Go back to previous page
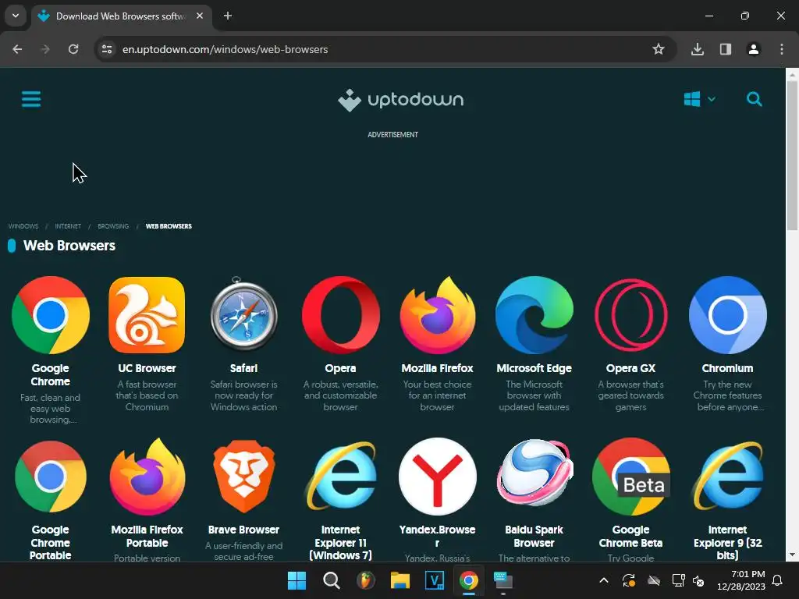This screenshot has height=599, width=799. pos(17,49)
